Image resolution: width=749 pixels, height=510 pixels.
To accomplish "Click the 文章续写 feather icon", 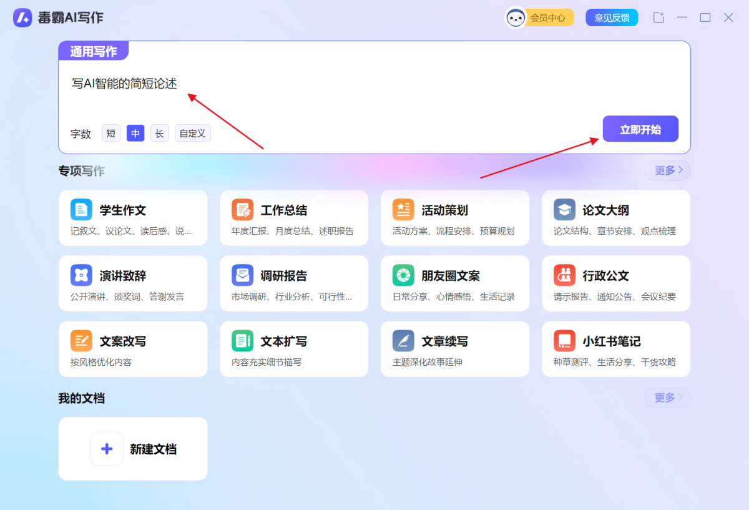I will (x=403, y=341).
